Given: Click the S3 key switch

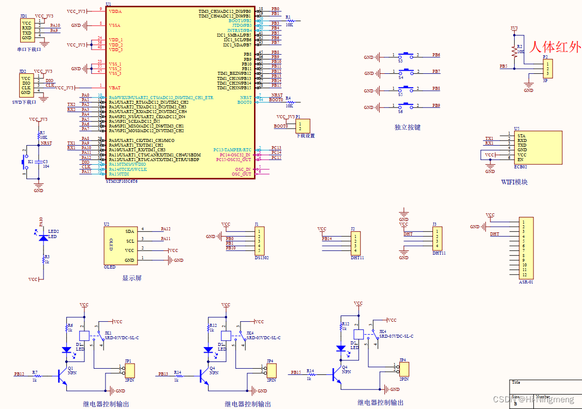Looking at the screenshot, I should pos(405,56).
